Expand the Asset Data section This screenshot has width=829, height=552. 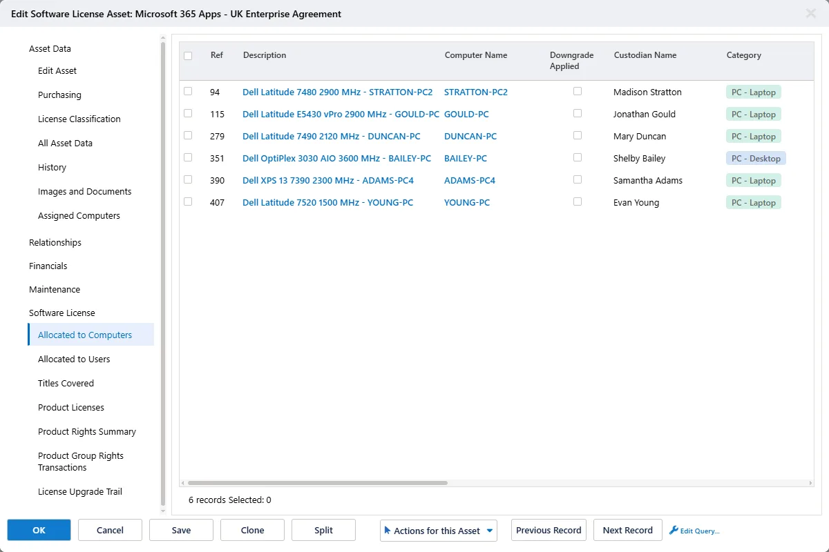click(50, 49)
